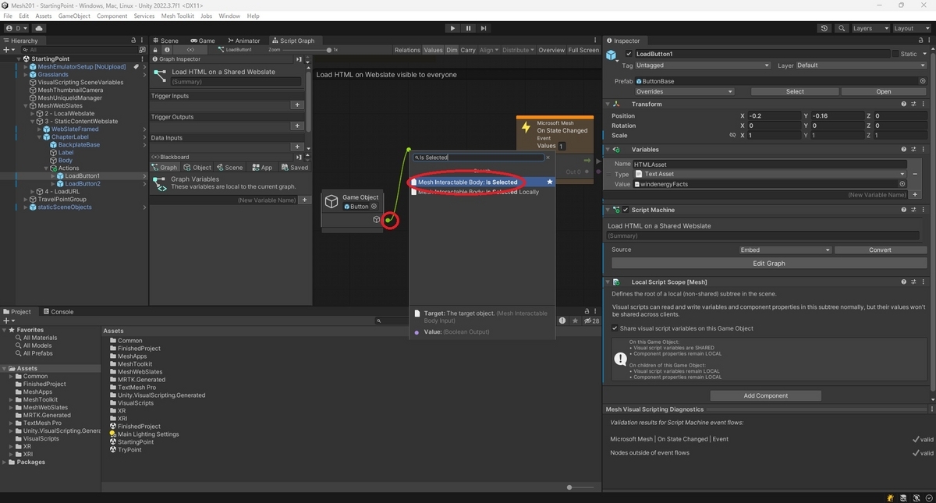The image size is (936, 503).
Task: Click the prefab Select button
Action: point(795,91)
